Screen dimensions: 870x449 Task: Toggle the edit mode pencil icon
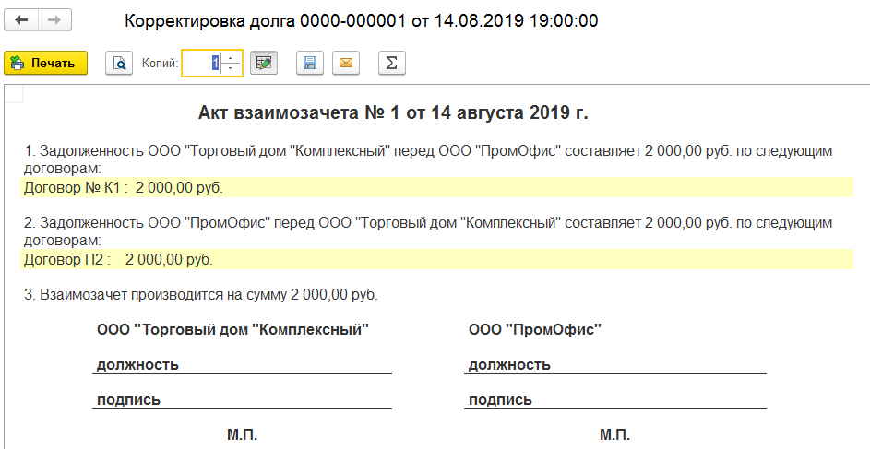tap(264, 64)
